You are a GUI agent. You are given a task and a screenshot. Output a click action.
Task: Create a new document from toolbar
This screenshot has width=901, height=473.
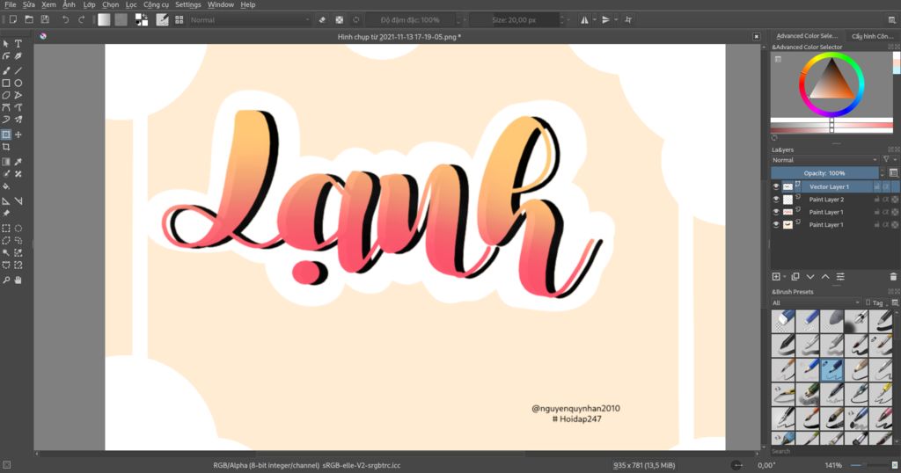tap(12, 19)
